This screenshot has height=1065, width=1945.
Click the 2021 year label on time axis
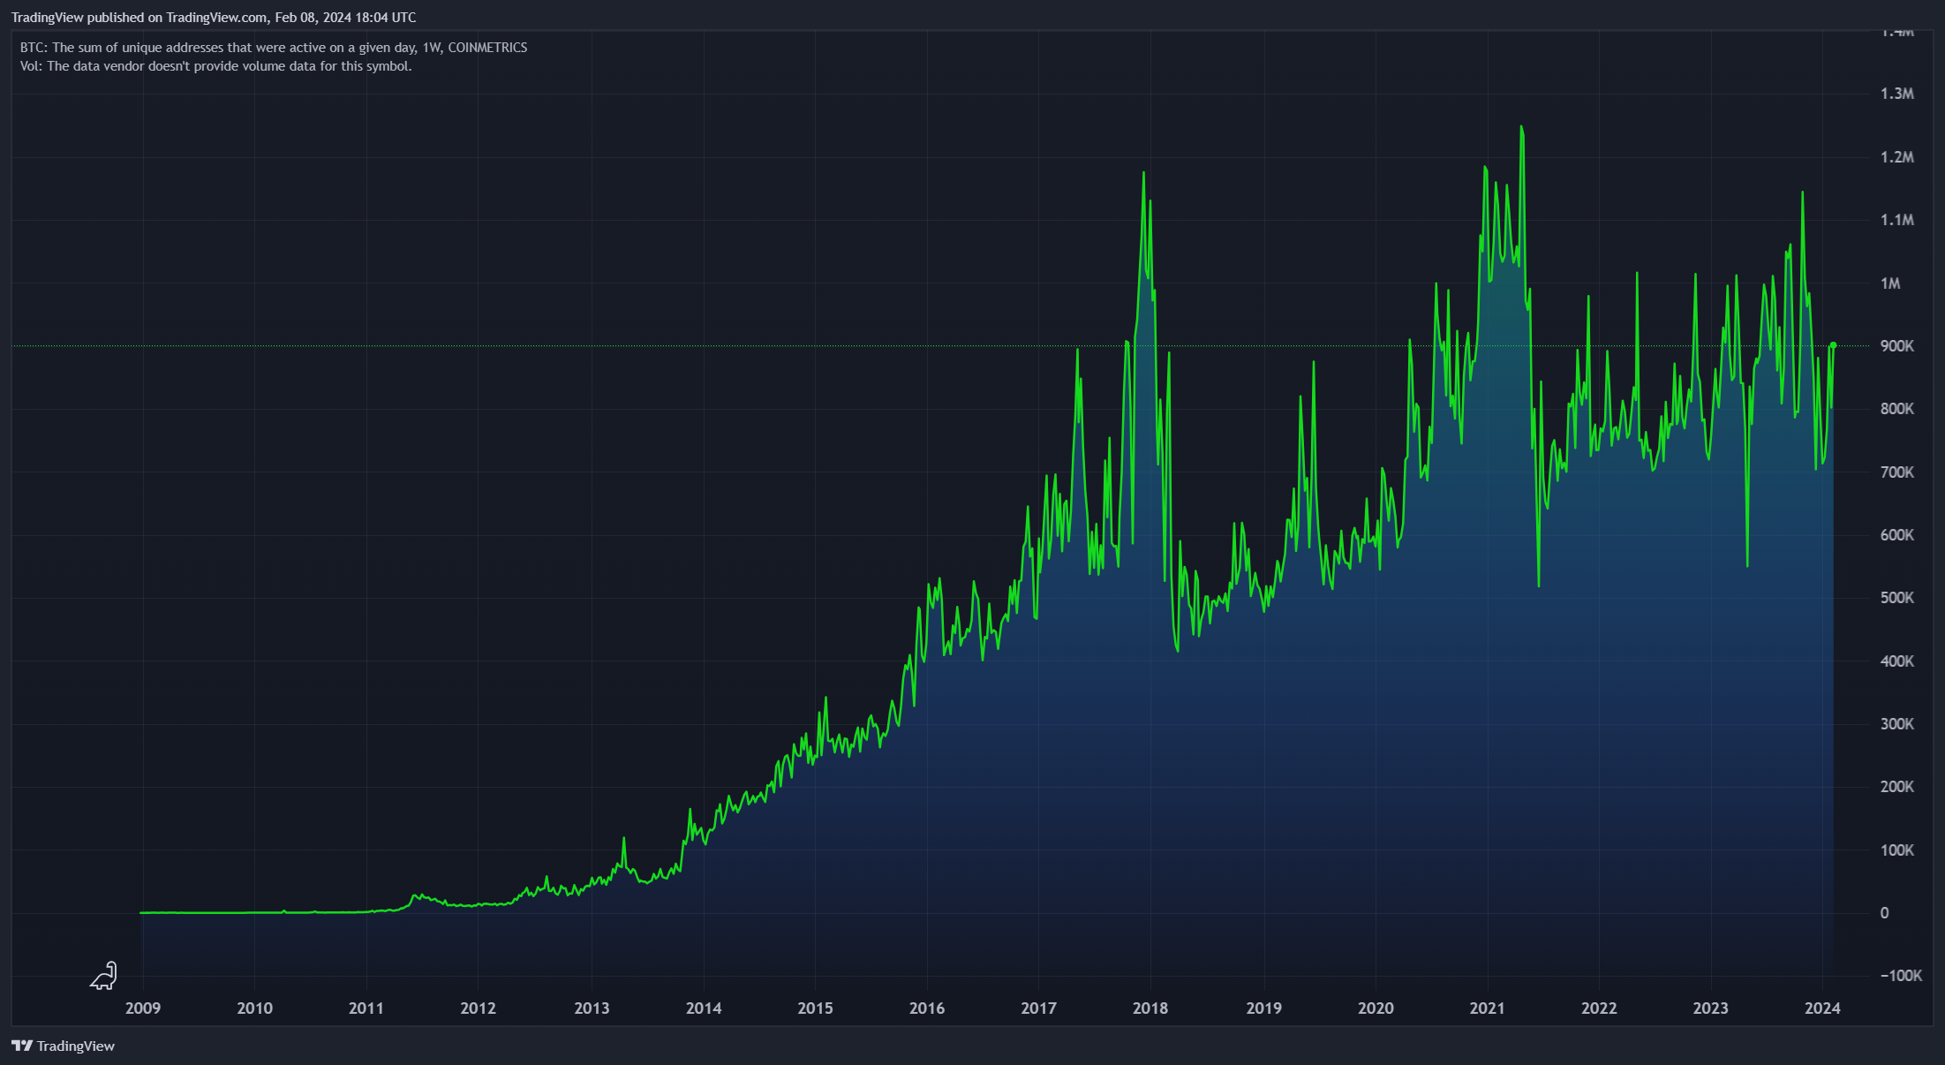(x=1487, y=1008)
